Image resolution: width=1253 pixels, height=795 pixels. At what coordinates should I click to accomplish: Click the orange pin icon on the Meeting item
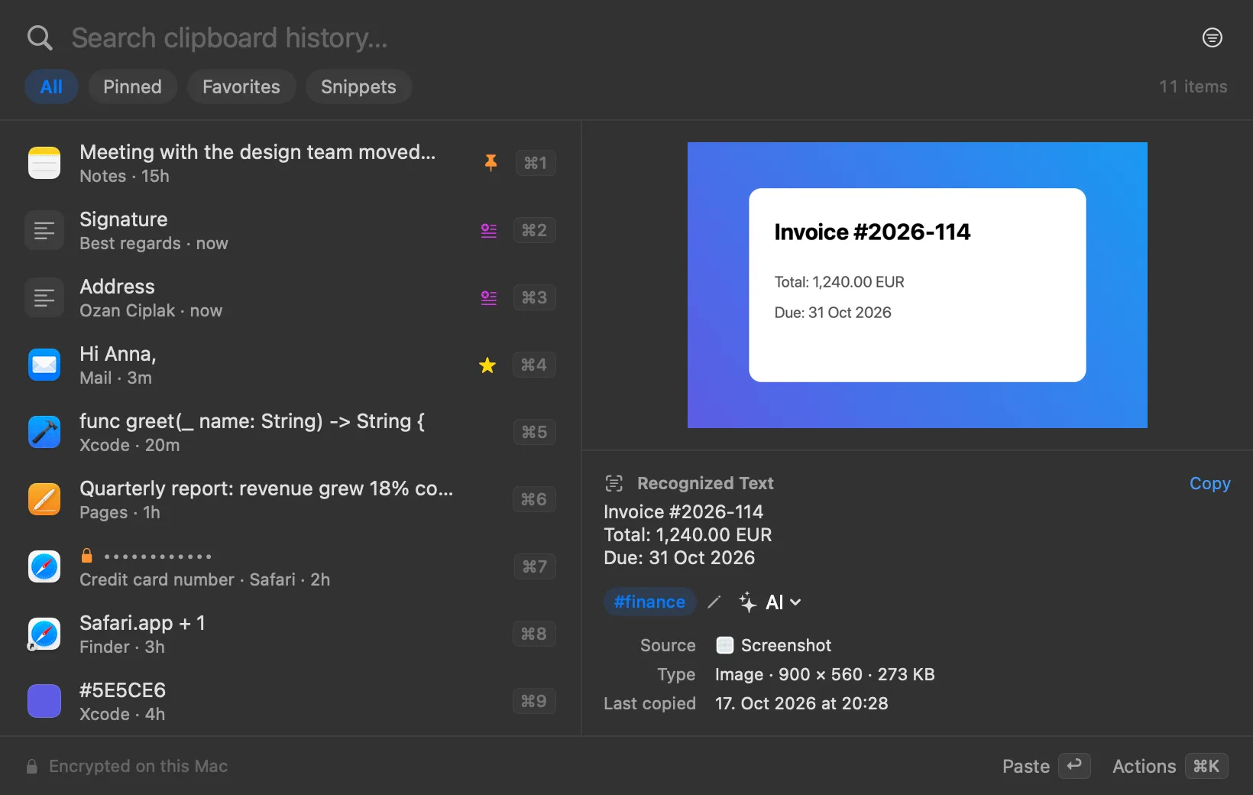click(491, 162)
